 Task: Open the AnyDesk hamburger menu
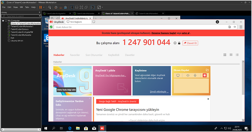(x=241, y=27)
